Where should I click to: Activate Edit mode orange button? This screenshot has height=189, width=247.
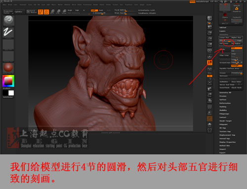41,12
